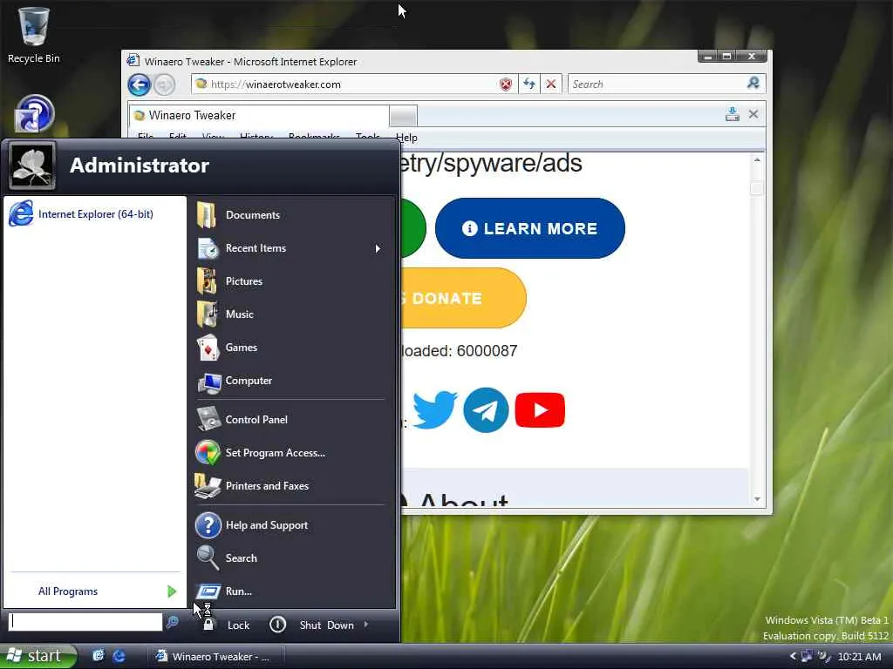
Task: Click the scrollbar down arrow in browser
Action: (x=757, y=499)
